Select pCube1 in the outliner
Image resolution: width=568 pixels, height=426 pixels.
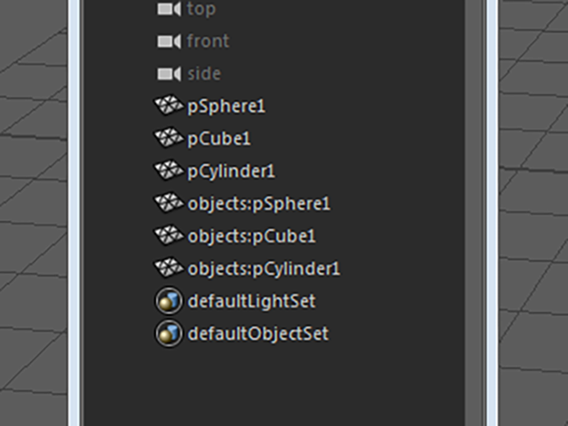click(219, 139)
